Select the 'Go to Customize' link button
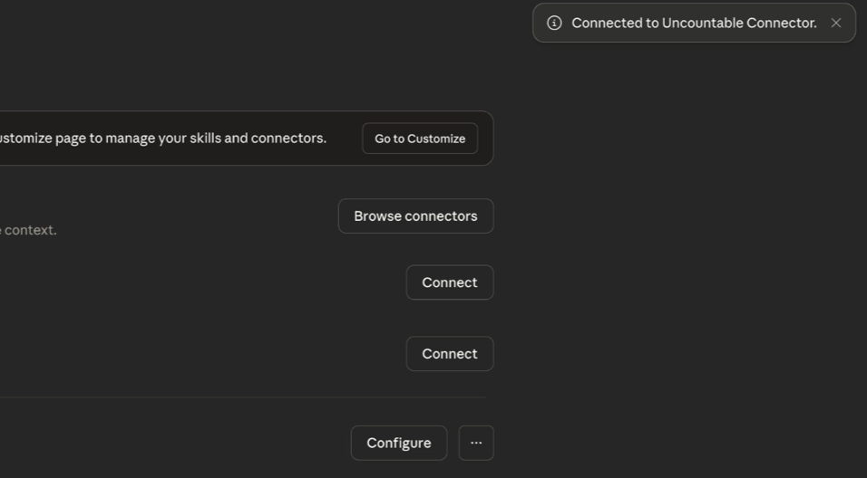Image resolution: width=867 pixels, height=478 pixels. (x=420, y=139)
